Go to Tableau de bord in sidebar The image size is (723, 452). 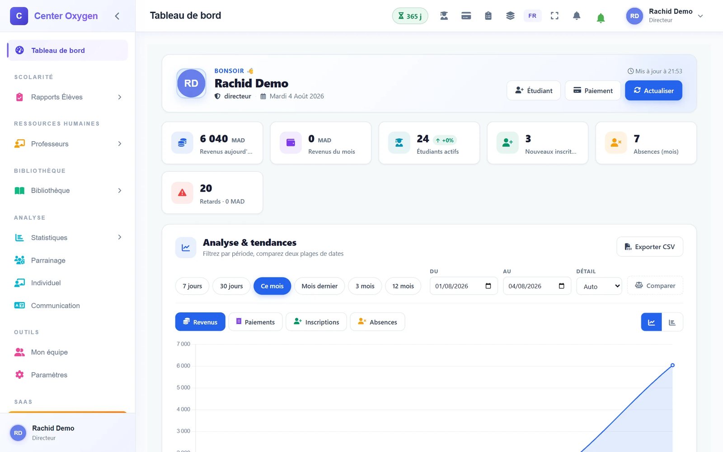point(68,50)
